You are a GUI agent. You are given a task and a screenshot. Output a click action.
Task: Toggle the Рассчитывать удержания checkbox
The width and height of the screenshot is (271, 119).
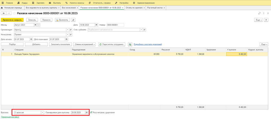[x=91, y=112]
